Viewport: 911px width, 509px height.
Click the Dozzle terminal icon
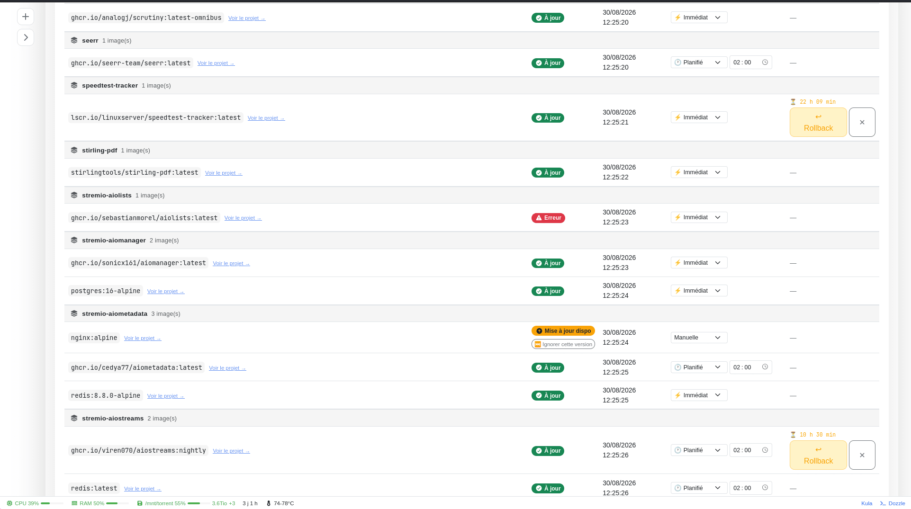point(883,503)
